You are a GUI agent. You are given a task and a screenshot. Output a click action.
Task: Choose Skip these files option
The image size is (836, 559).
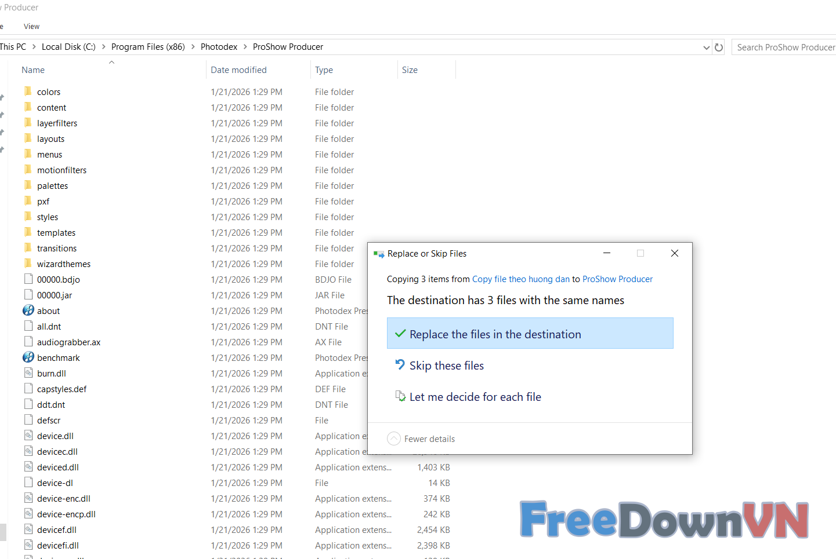coord(446,366)
